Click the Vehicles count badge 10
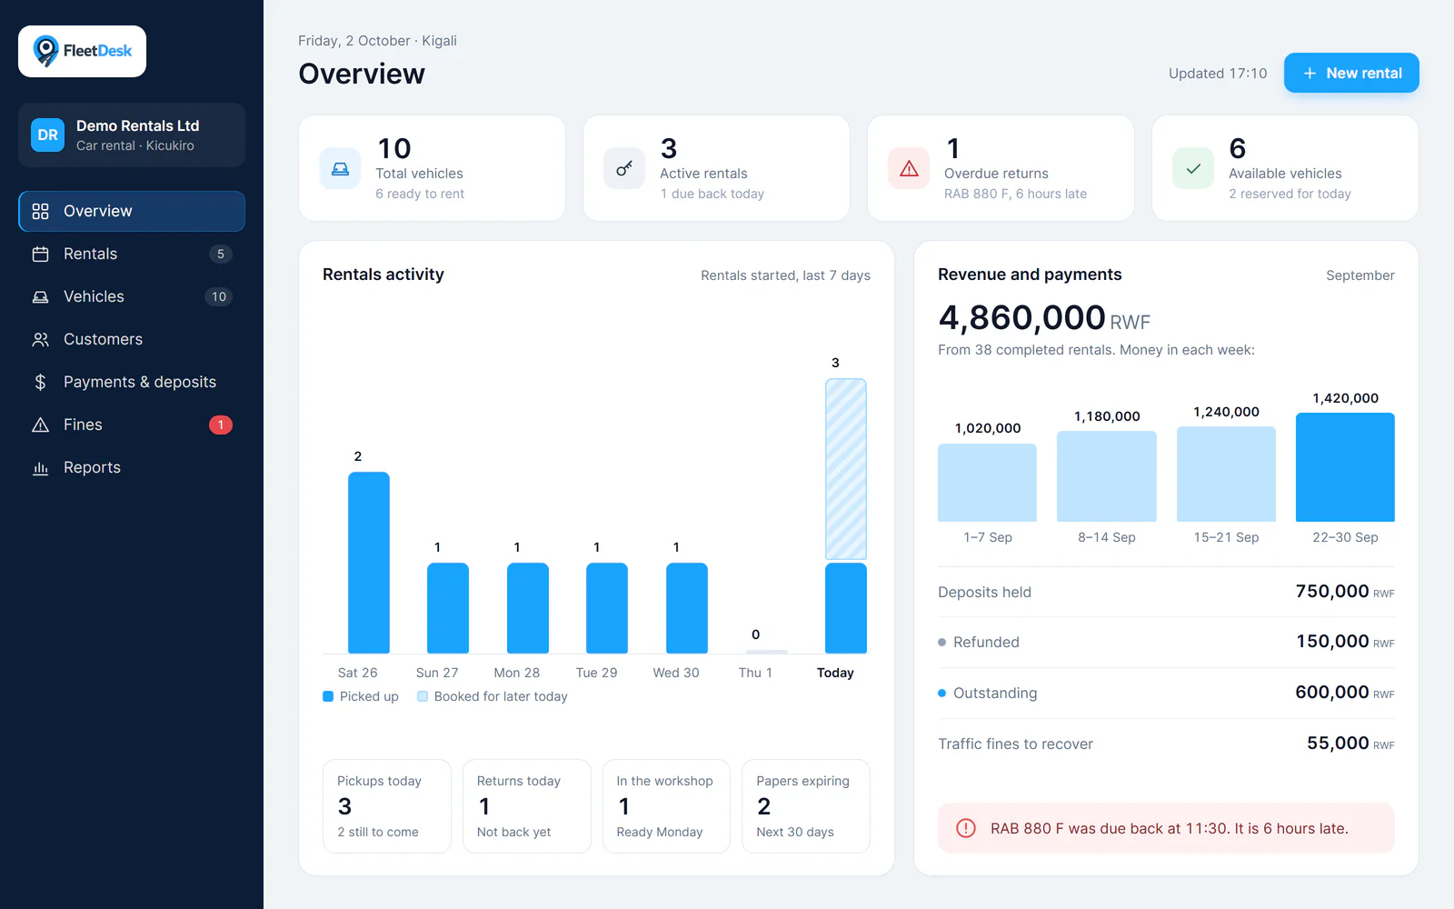The height and width of the screenshot is (909, 1454). [219, 296]
